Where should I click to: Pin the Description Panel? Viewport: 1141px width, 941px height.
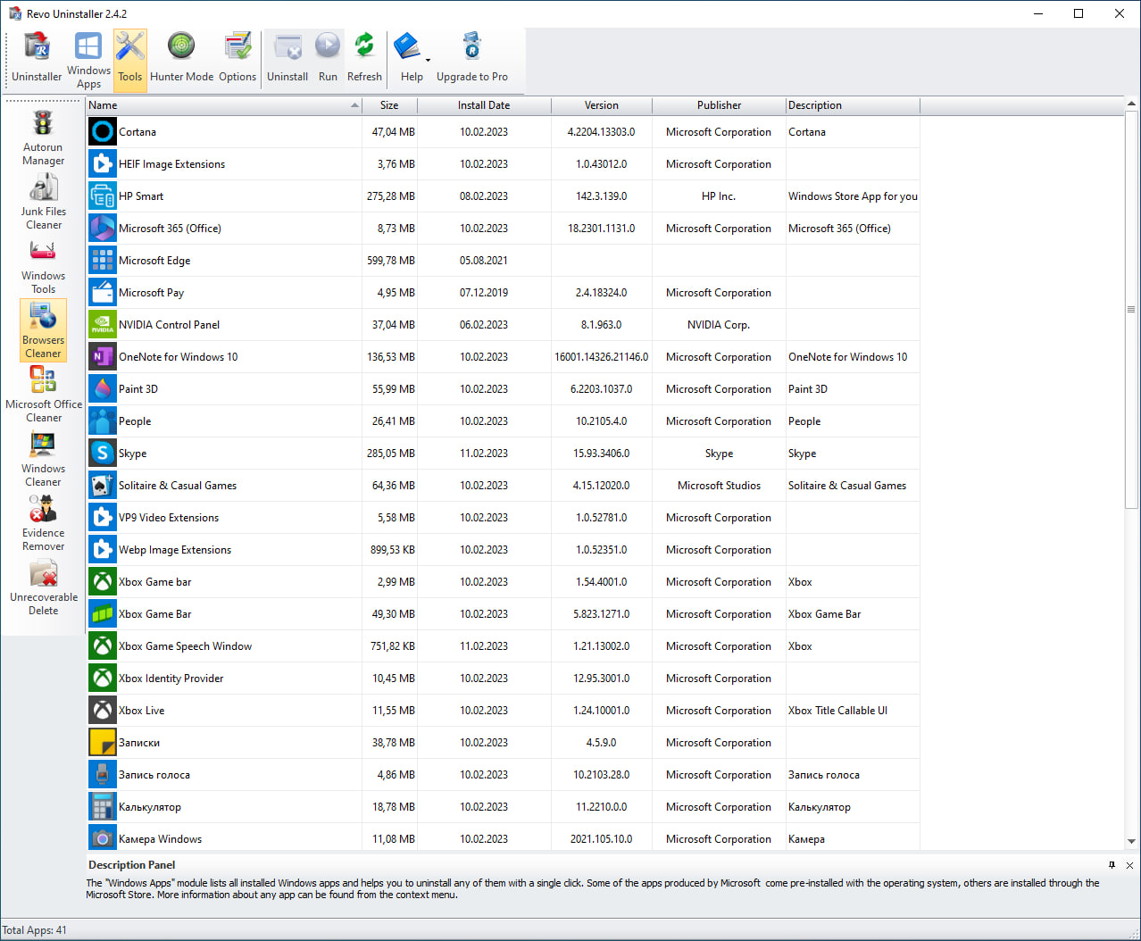point(1112,865)
